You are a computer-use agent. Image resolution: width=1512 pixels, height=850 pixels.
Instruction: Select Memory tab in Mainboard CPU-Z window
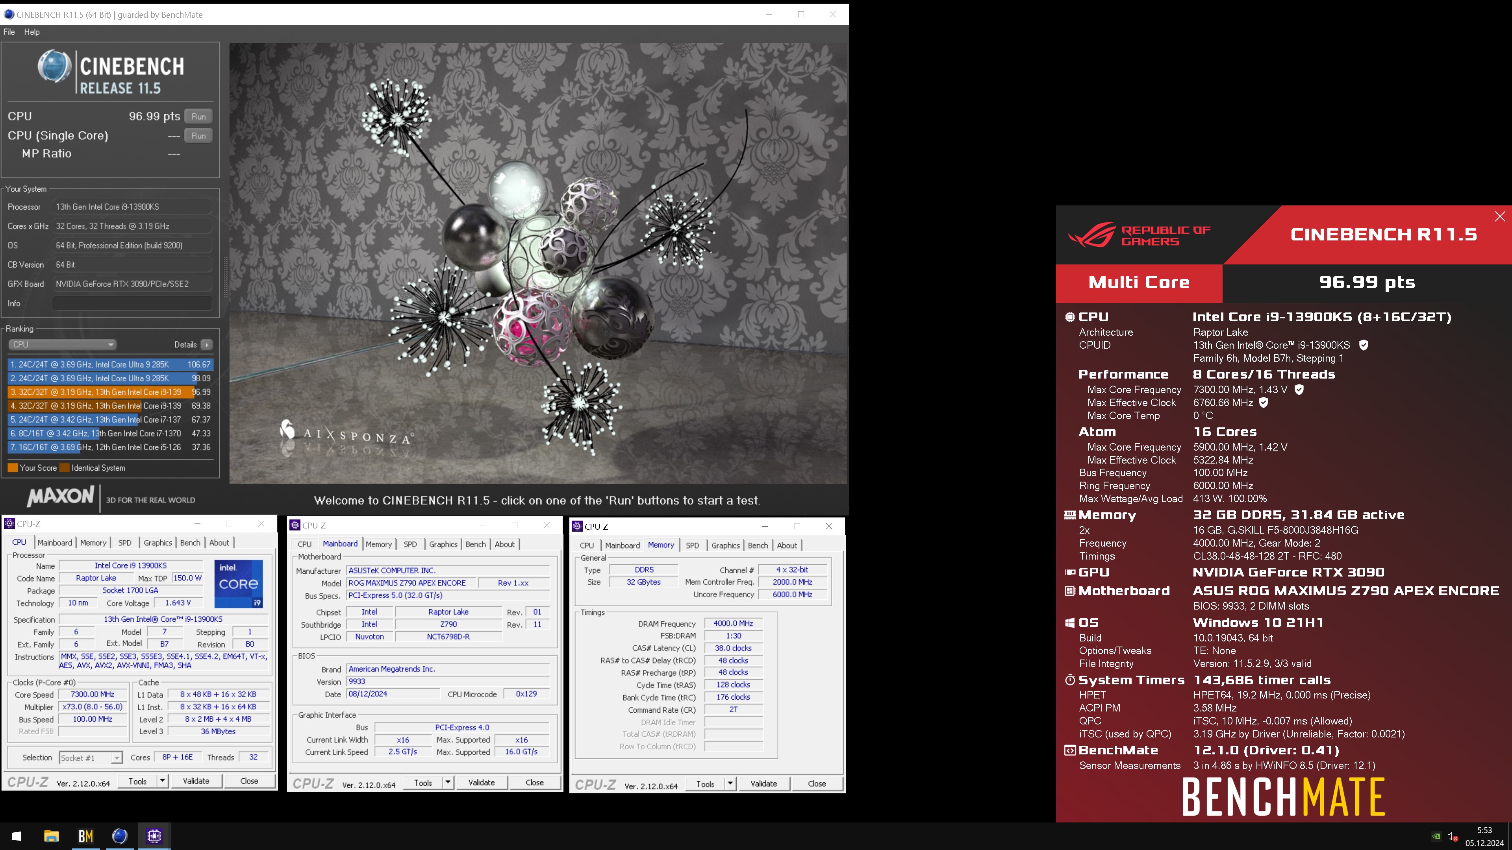[378, 544]
